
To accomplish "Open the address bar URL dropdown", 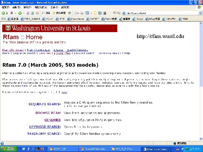I will point(200,13).
